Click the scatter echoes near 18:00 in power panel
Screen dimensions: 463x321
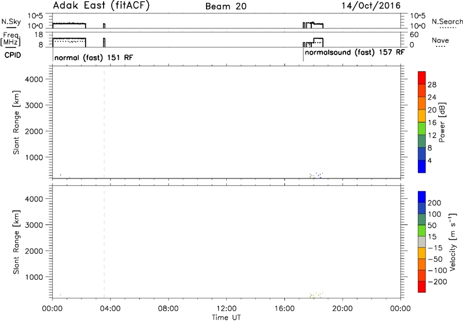[x=316, y=176]
